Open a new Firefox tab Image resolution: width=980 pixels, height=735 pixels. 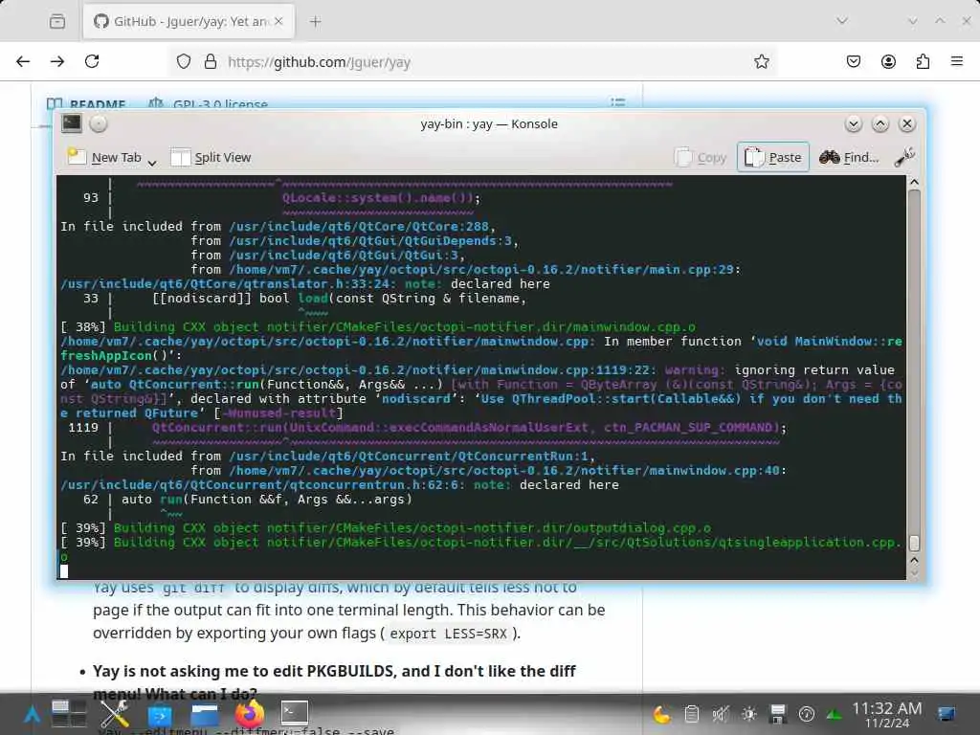pos(315,21)
